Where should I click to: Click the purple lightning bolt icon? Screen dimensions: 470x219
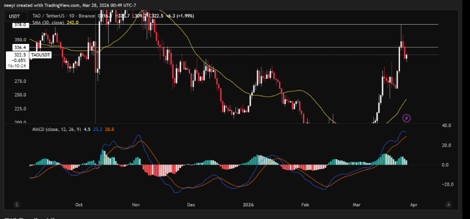coord(406,118)
